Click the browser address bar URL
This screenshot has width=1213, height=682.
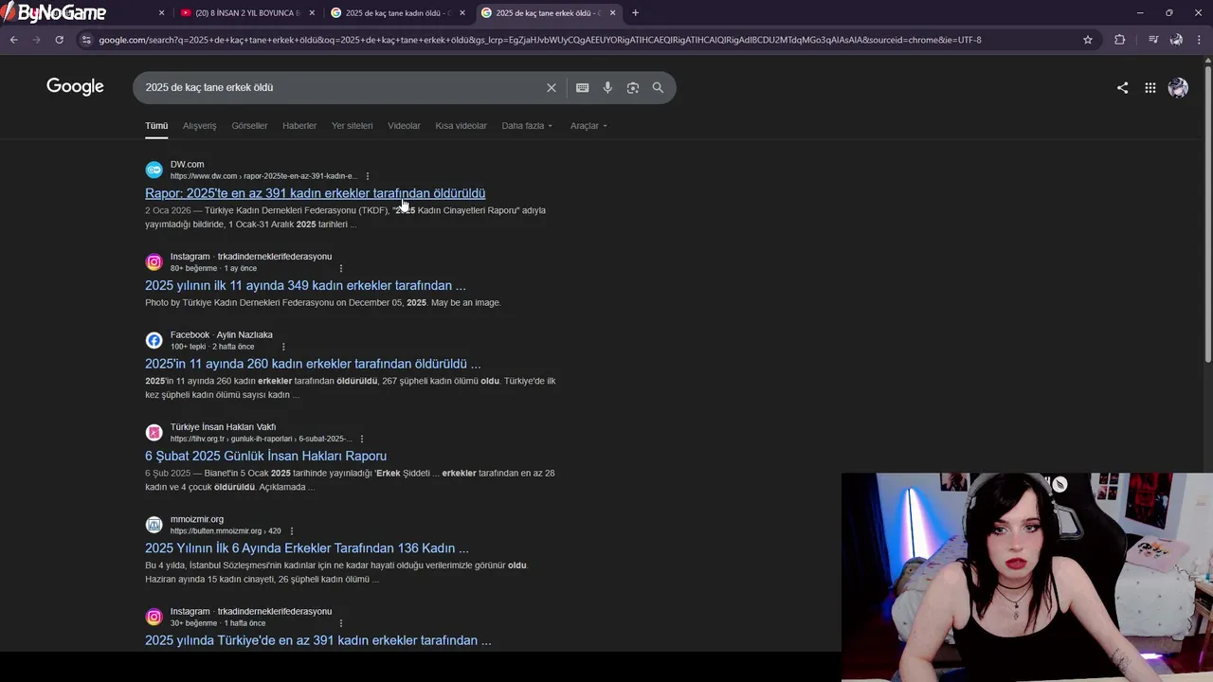[540, 40]
